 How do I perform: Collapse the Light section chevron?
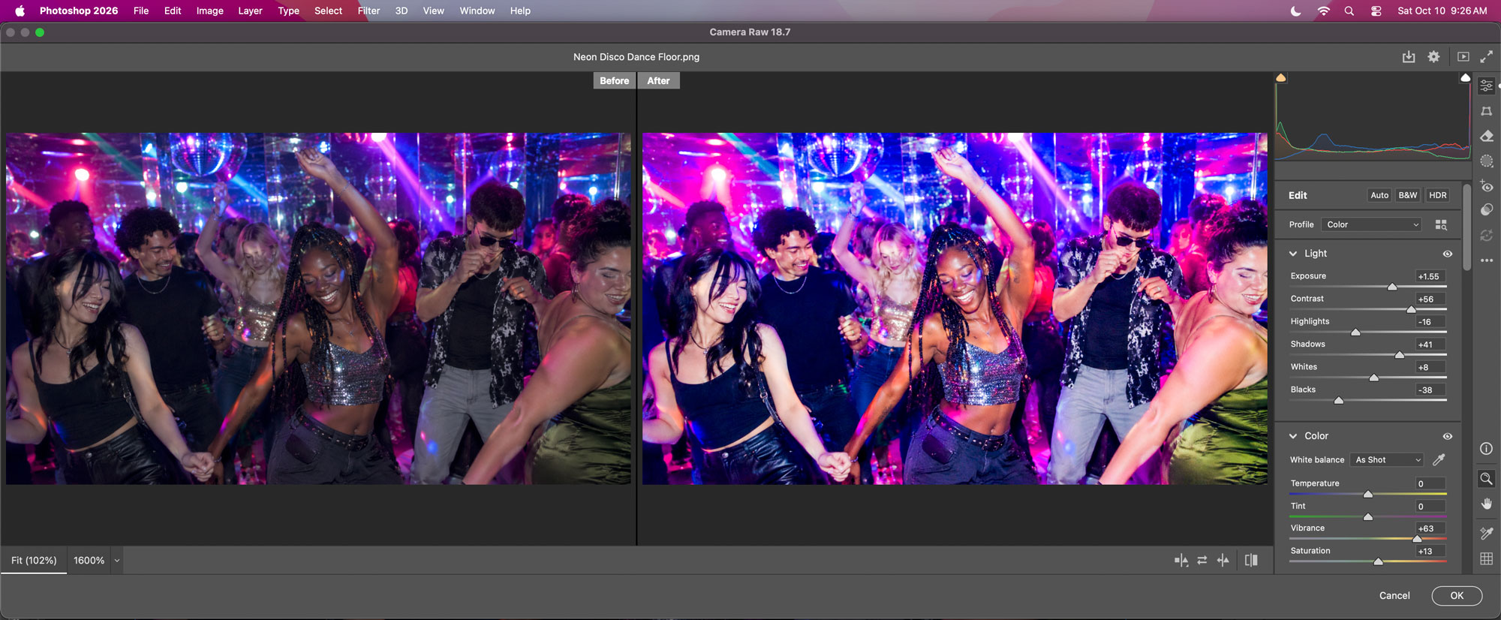coord(1293,254)
